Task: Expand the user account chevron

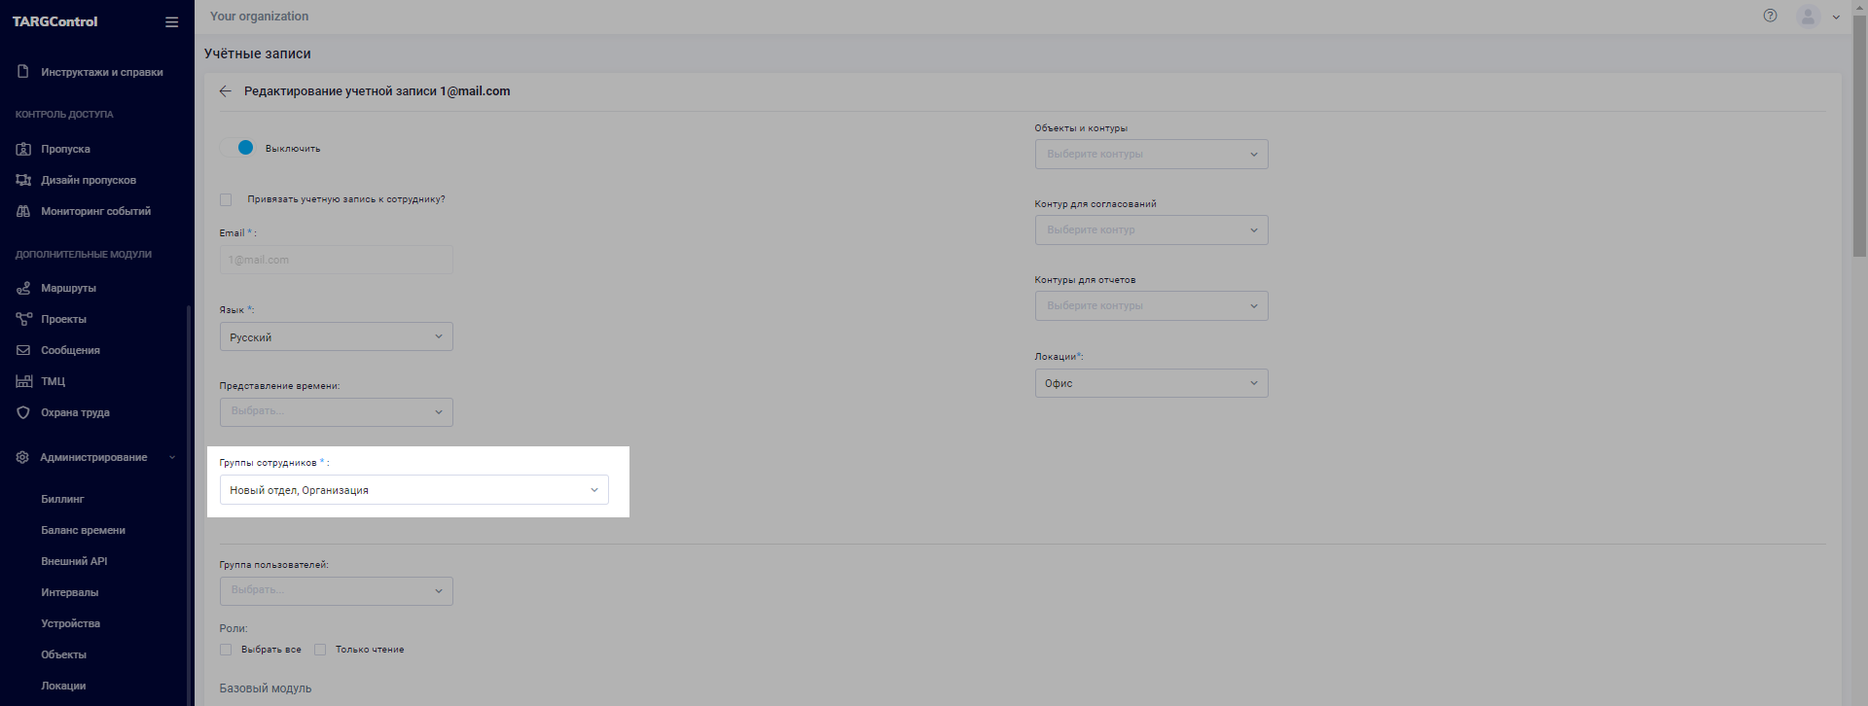Action: coord(1836,18)
